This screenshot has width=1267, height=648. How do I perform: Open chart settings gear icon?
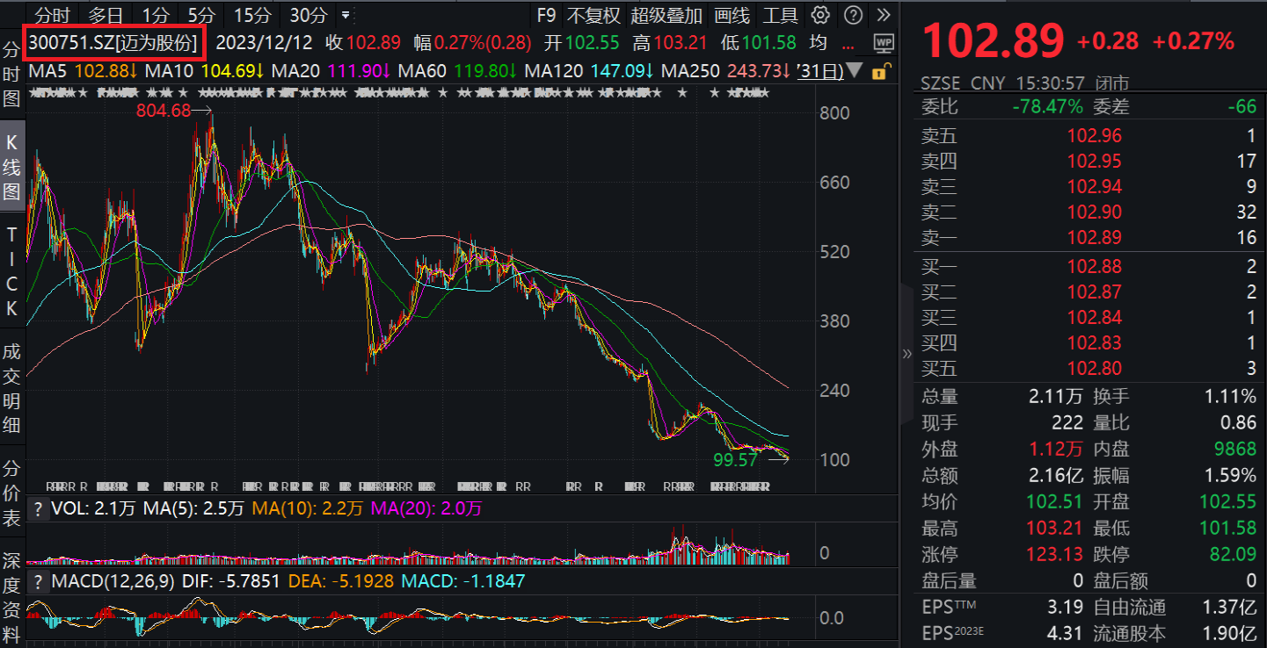820,15
